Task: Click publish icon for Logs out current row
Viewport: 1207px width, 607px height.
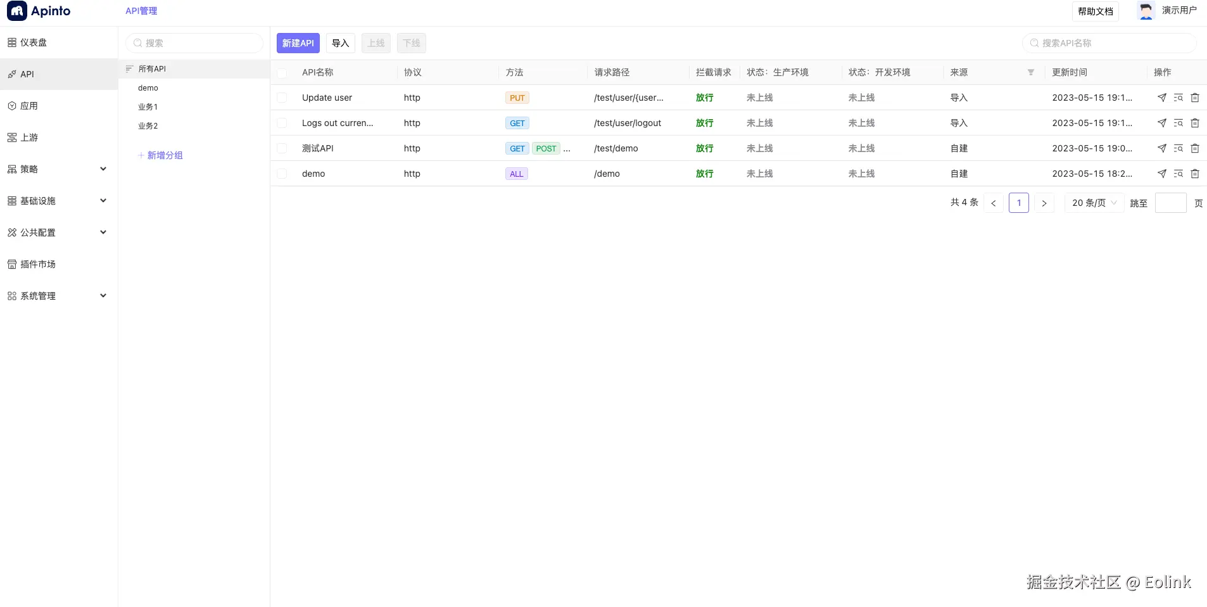Action: click(x=1161, y=123)
